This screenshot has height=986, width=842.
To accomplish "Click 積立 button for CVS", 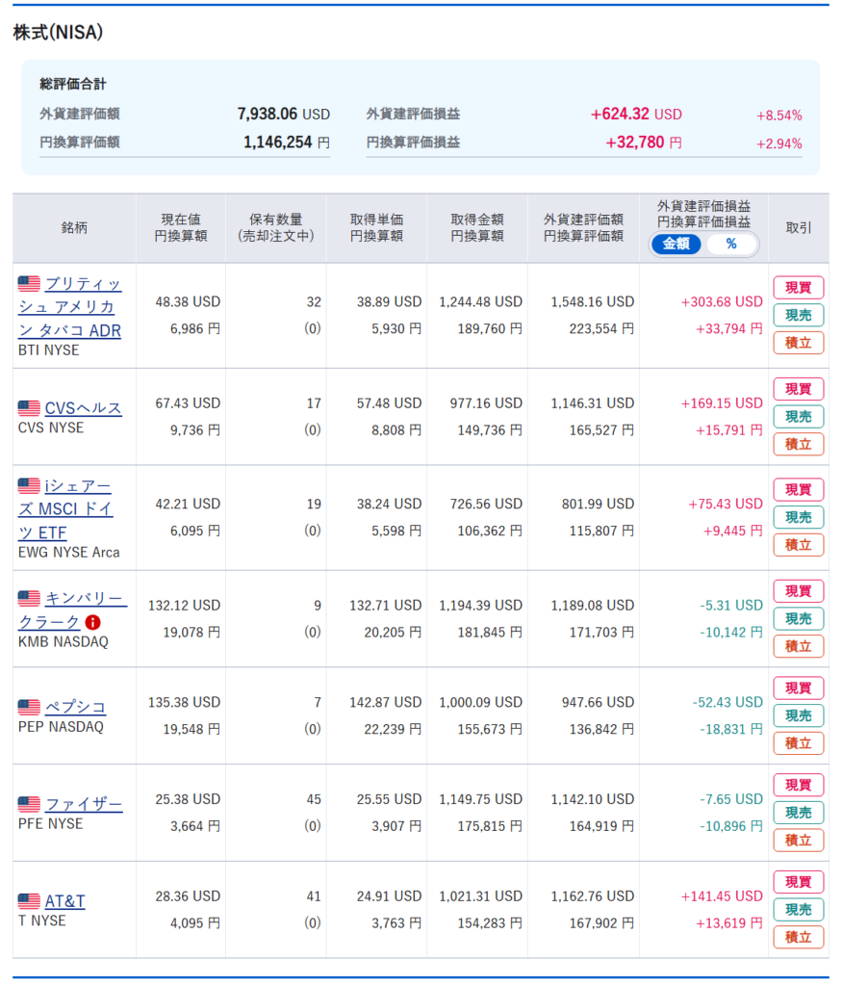I will pos(798,444).
